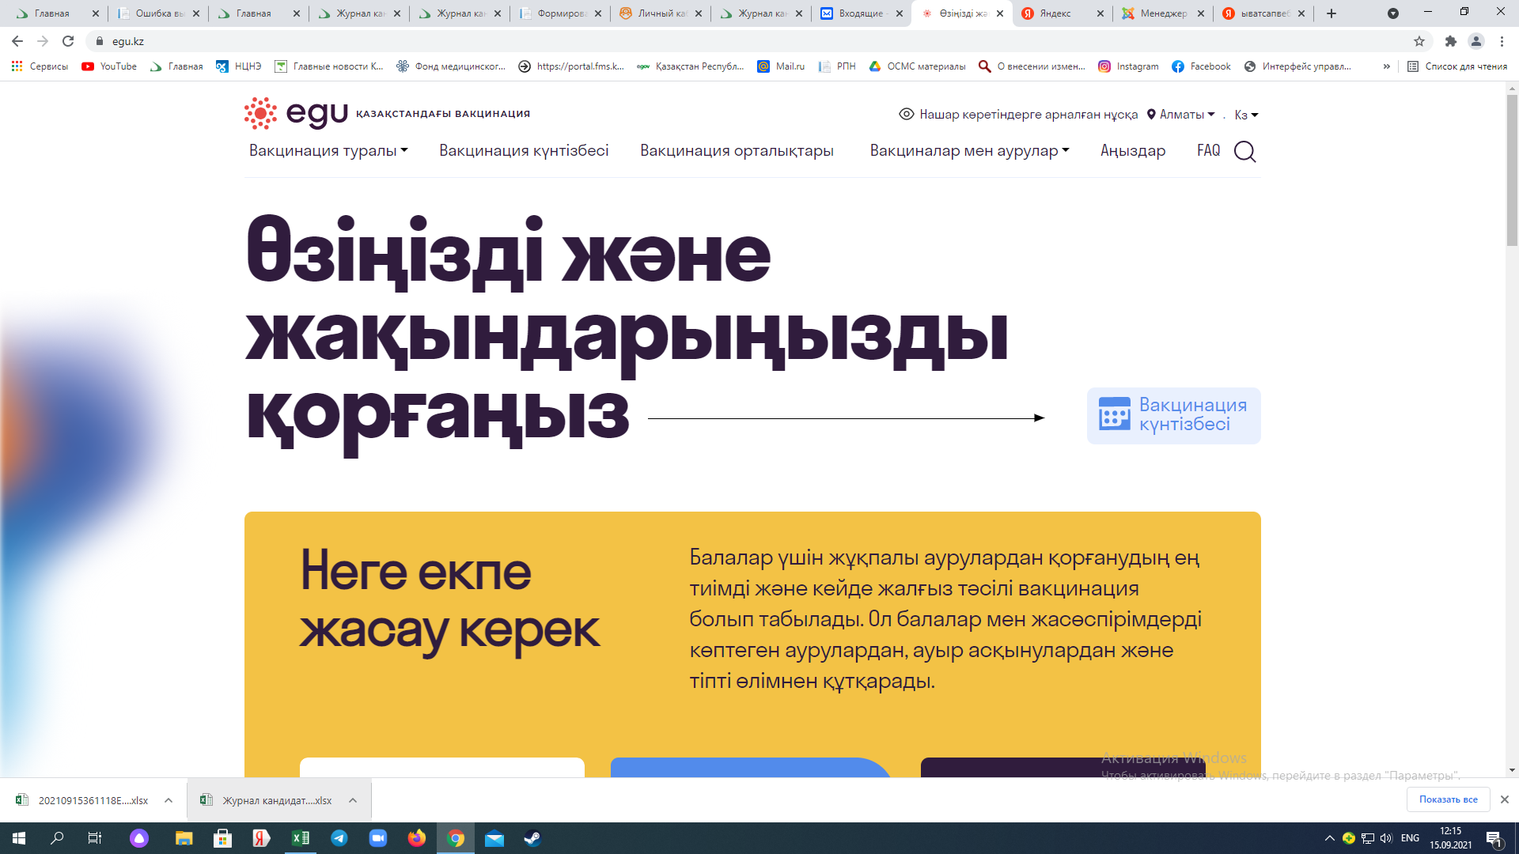Screen dimensions: 1519x854
Task: Reload the page
Action: (68, 41)
